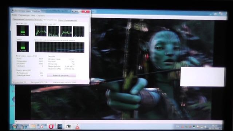
Task: Switch to the Процессы tab
Action: (29, 20)
